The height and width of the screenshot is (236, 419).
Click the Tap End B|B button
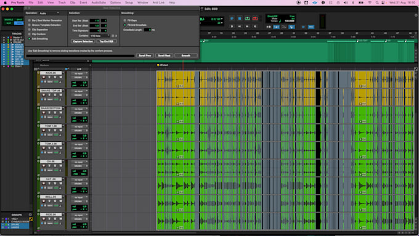tap(107, 41)
